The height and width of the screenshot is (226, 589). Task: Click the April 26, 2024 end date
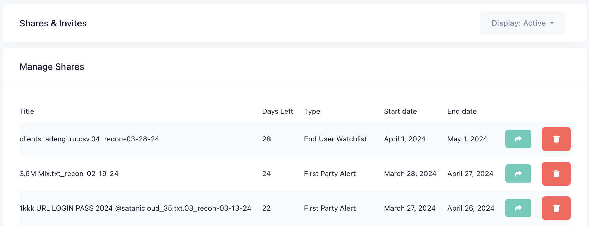tap(471, 208)
